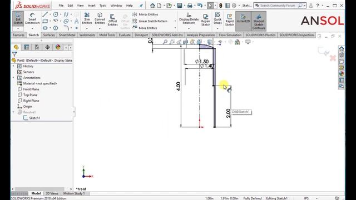Collapse the Revolve1 feature node
The height and width of the screenshot is (200, 356).
coord(13,112)
